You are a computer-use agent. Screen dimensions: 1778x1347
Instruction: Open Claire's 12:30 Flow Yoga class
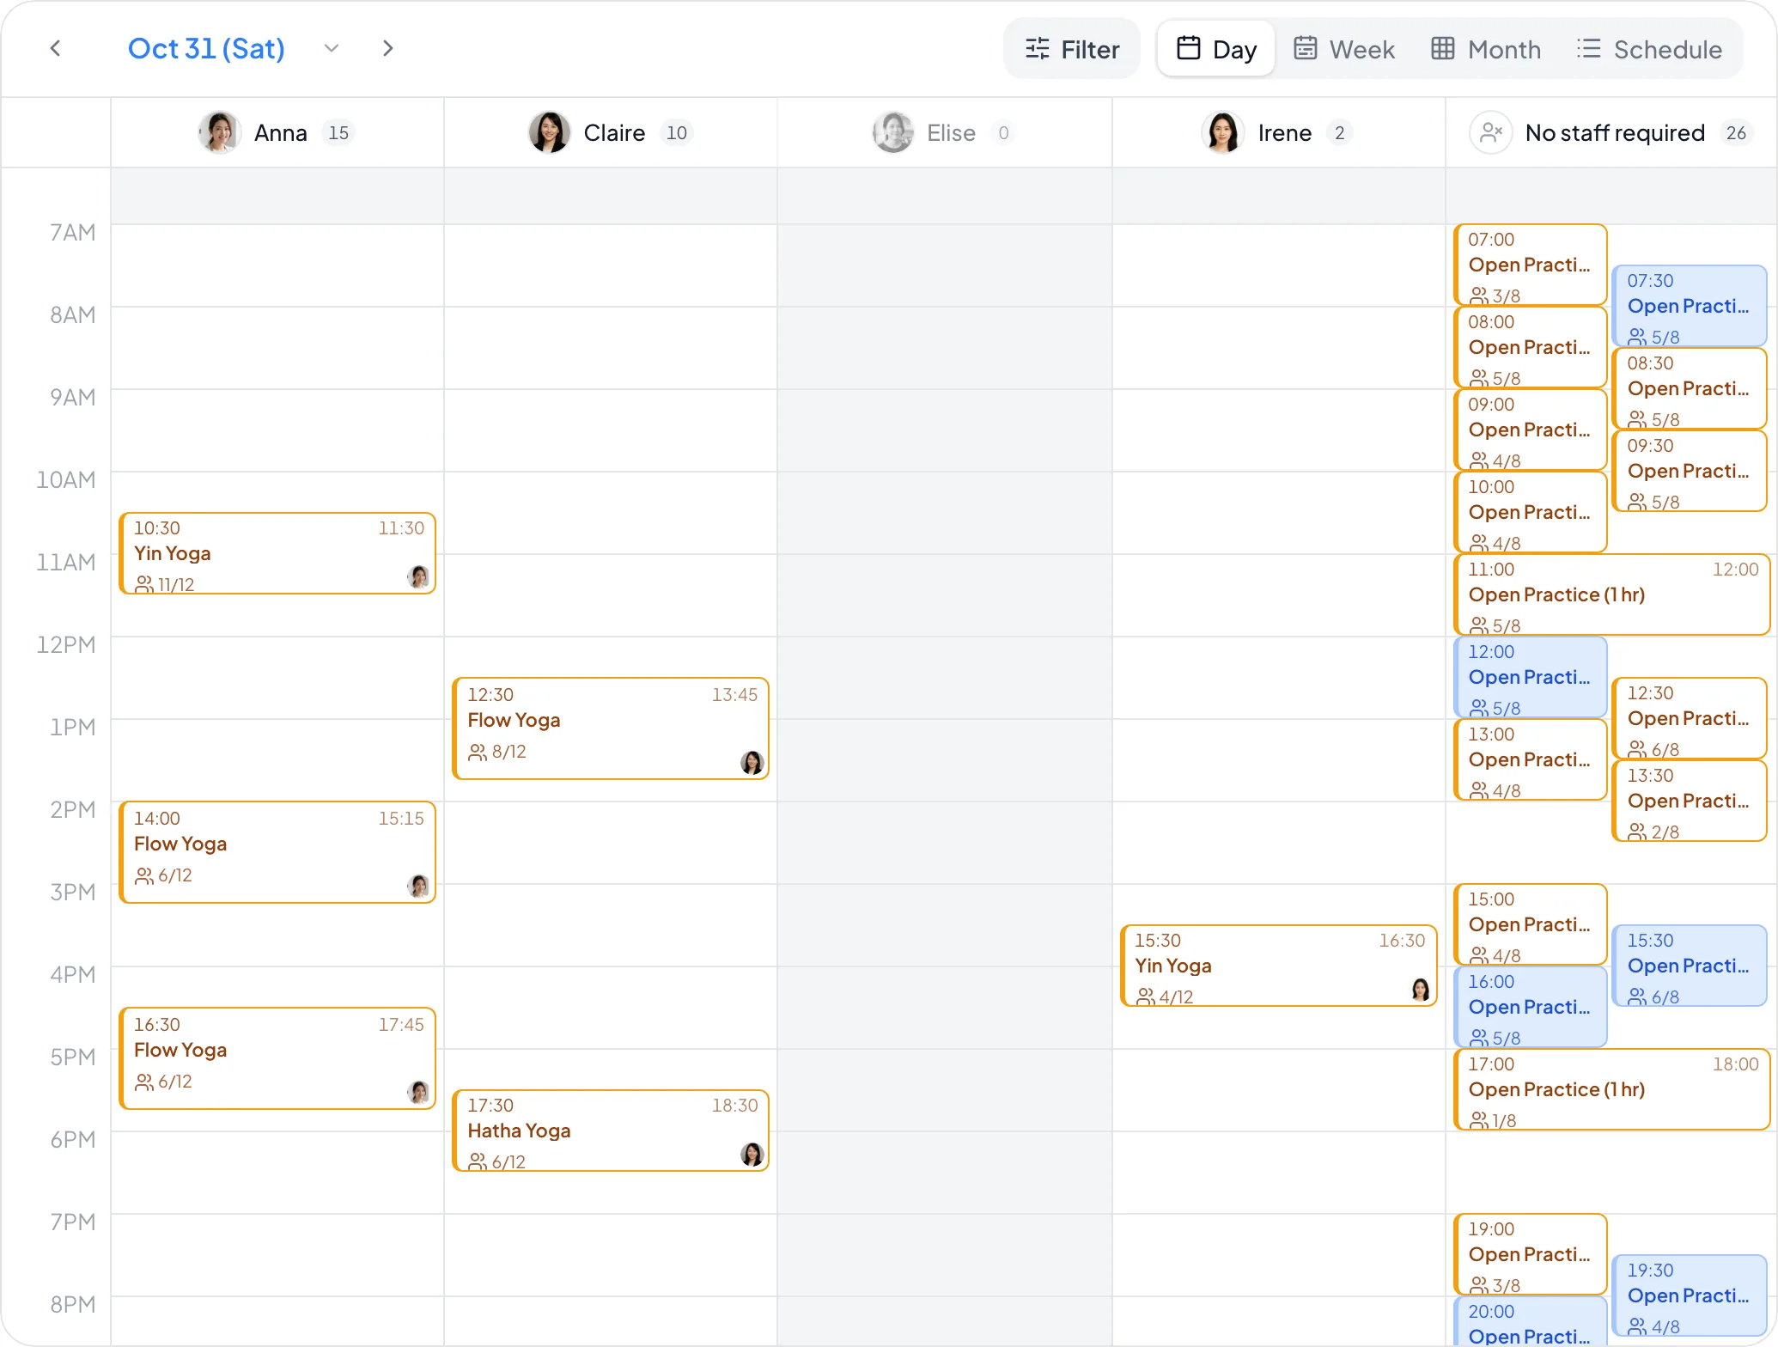[611, 728]
